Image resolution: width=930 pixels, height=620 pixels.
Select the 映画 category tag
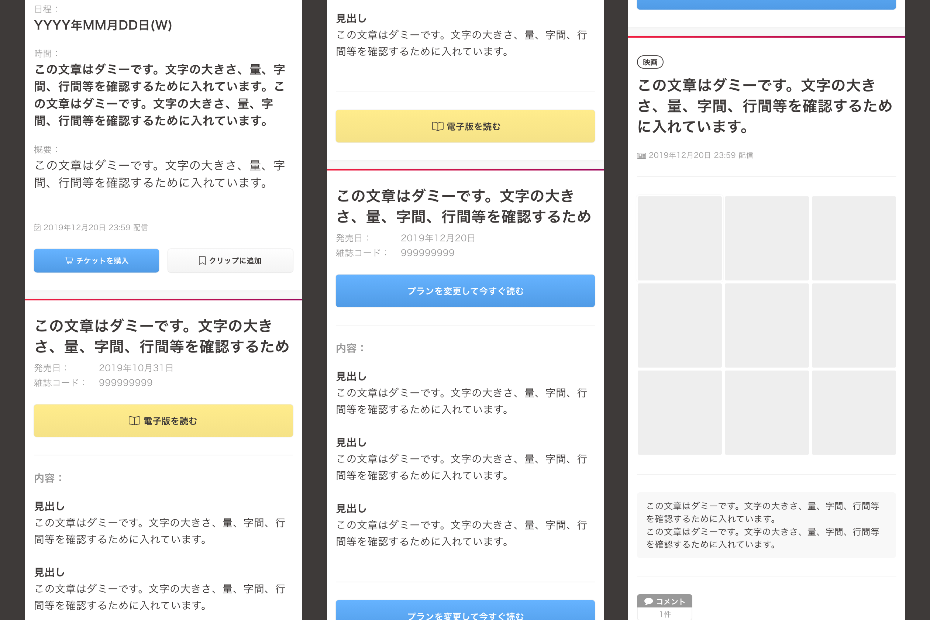click(650, 62)
